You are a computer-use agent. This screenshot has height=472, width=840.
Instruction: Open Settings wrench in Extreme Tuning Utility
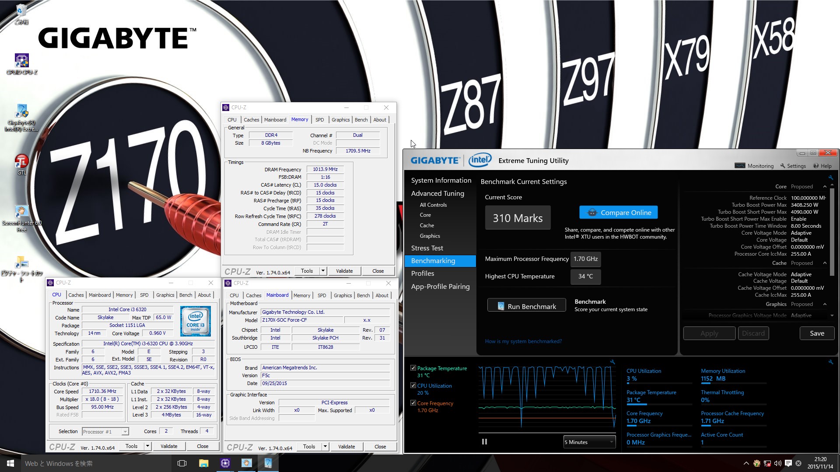[x=793, y=166]
